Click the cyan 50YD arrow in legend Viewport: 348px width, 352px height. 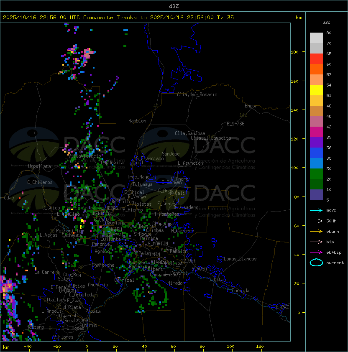(x=316, y=210)
